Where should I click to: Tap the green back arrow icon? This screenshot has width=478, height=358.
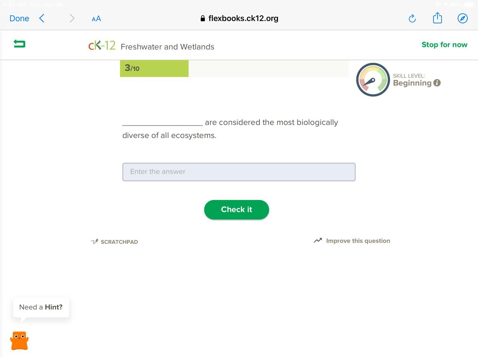click(x=19, y=44)
